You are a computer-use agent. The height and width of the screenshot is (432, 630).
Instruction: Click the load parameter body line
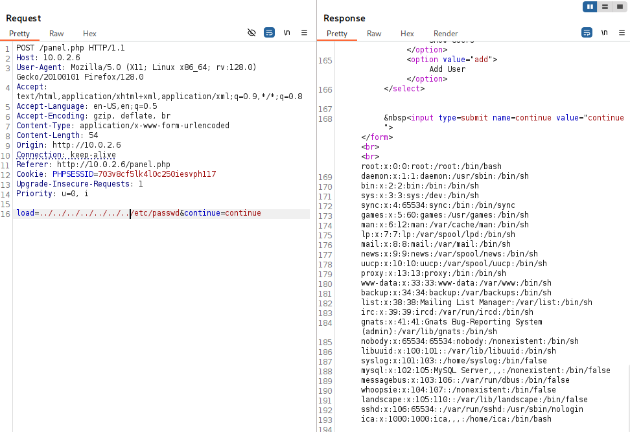[x=139, y=213]
